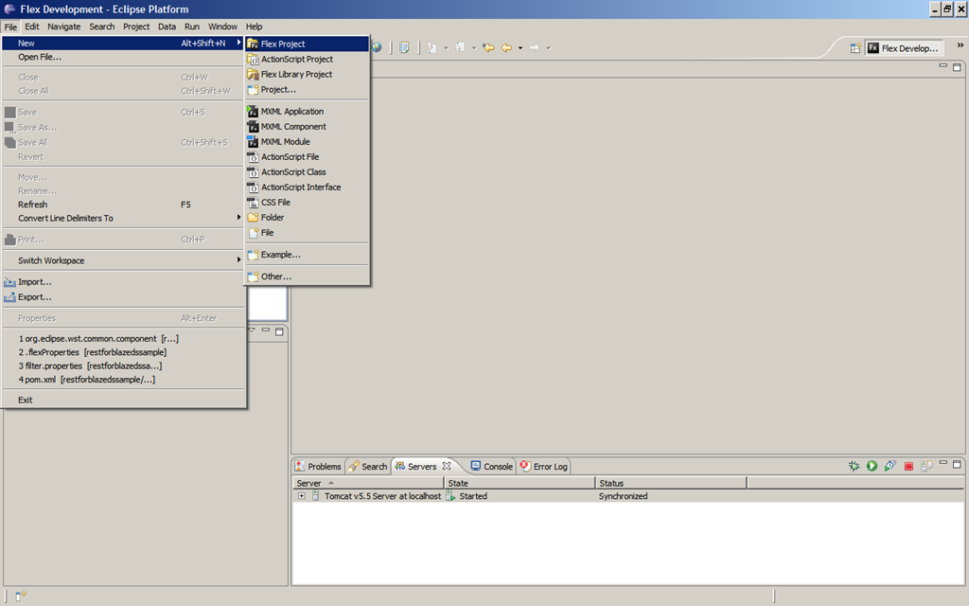Click the Open Perspective icon

point(855,48)
